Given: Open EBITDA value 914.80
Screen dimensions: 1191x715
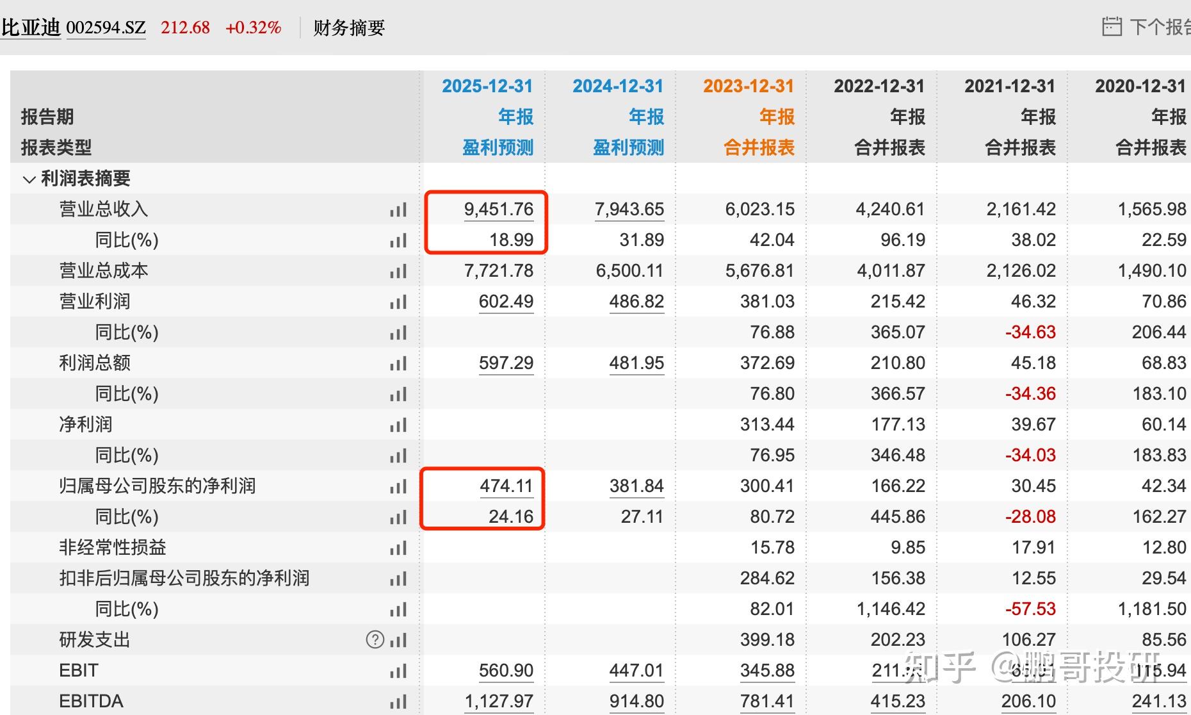Looking at the screenshot, I should (x=636, y=702).
